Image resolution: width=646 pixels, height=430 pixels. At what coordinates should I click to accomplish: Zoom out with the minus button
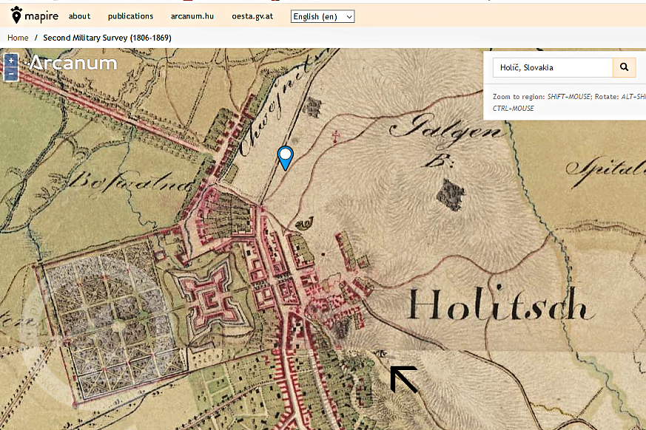click(x=11, y=74)
